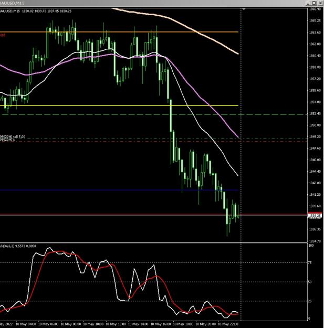This screenshot has width=324, height=328.
Task: Close the XAUUSD,M15 chart window
Action: (320, 3)
